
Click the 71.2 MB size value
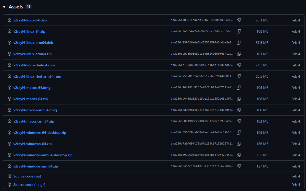pos(262,65)
